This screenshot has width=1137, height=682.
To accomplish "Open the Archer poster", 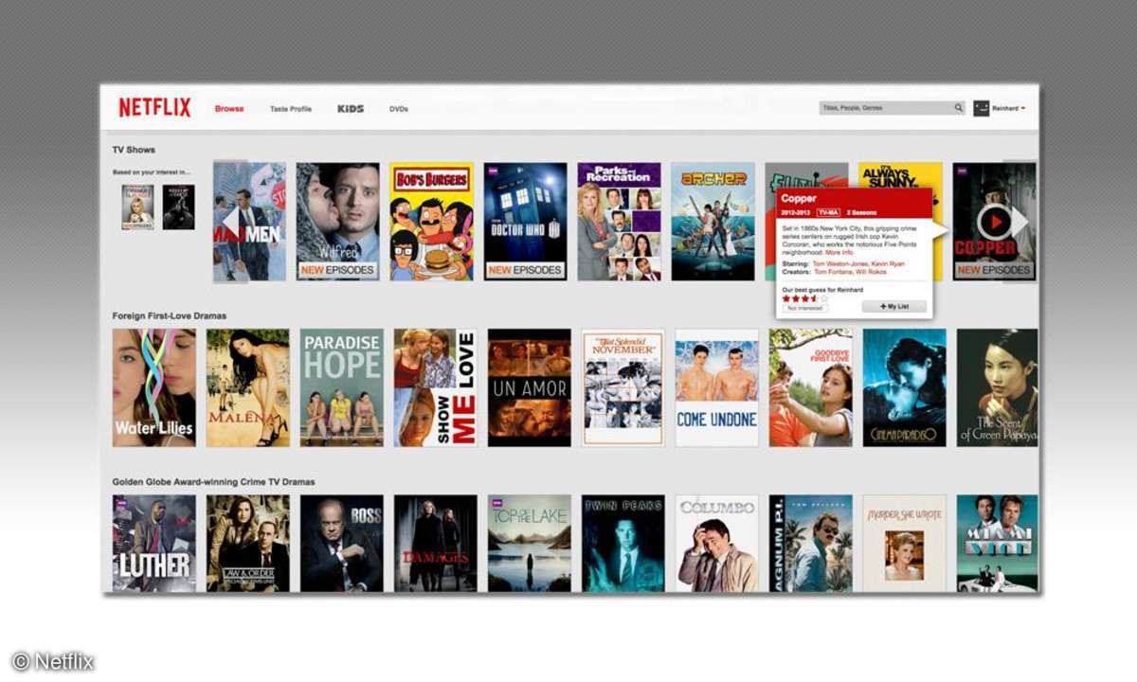I will [713, 221].
